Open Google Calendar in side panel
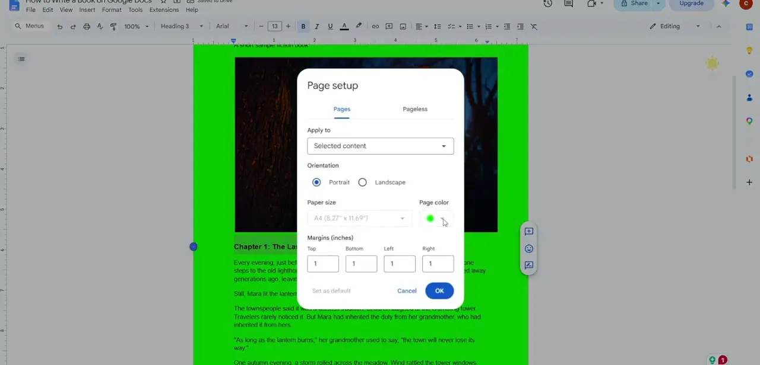Image resolution: width=760 pixels, height=365 pixels. [749, 27]
